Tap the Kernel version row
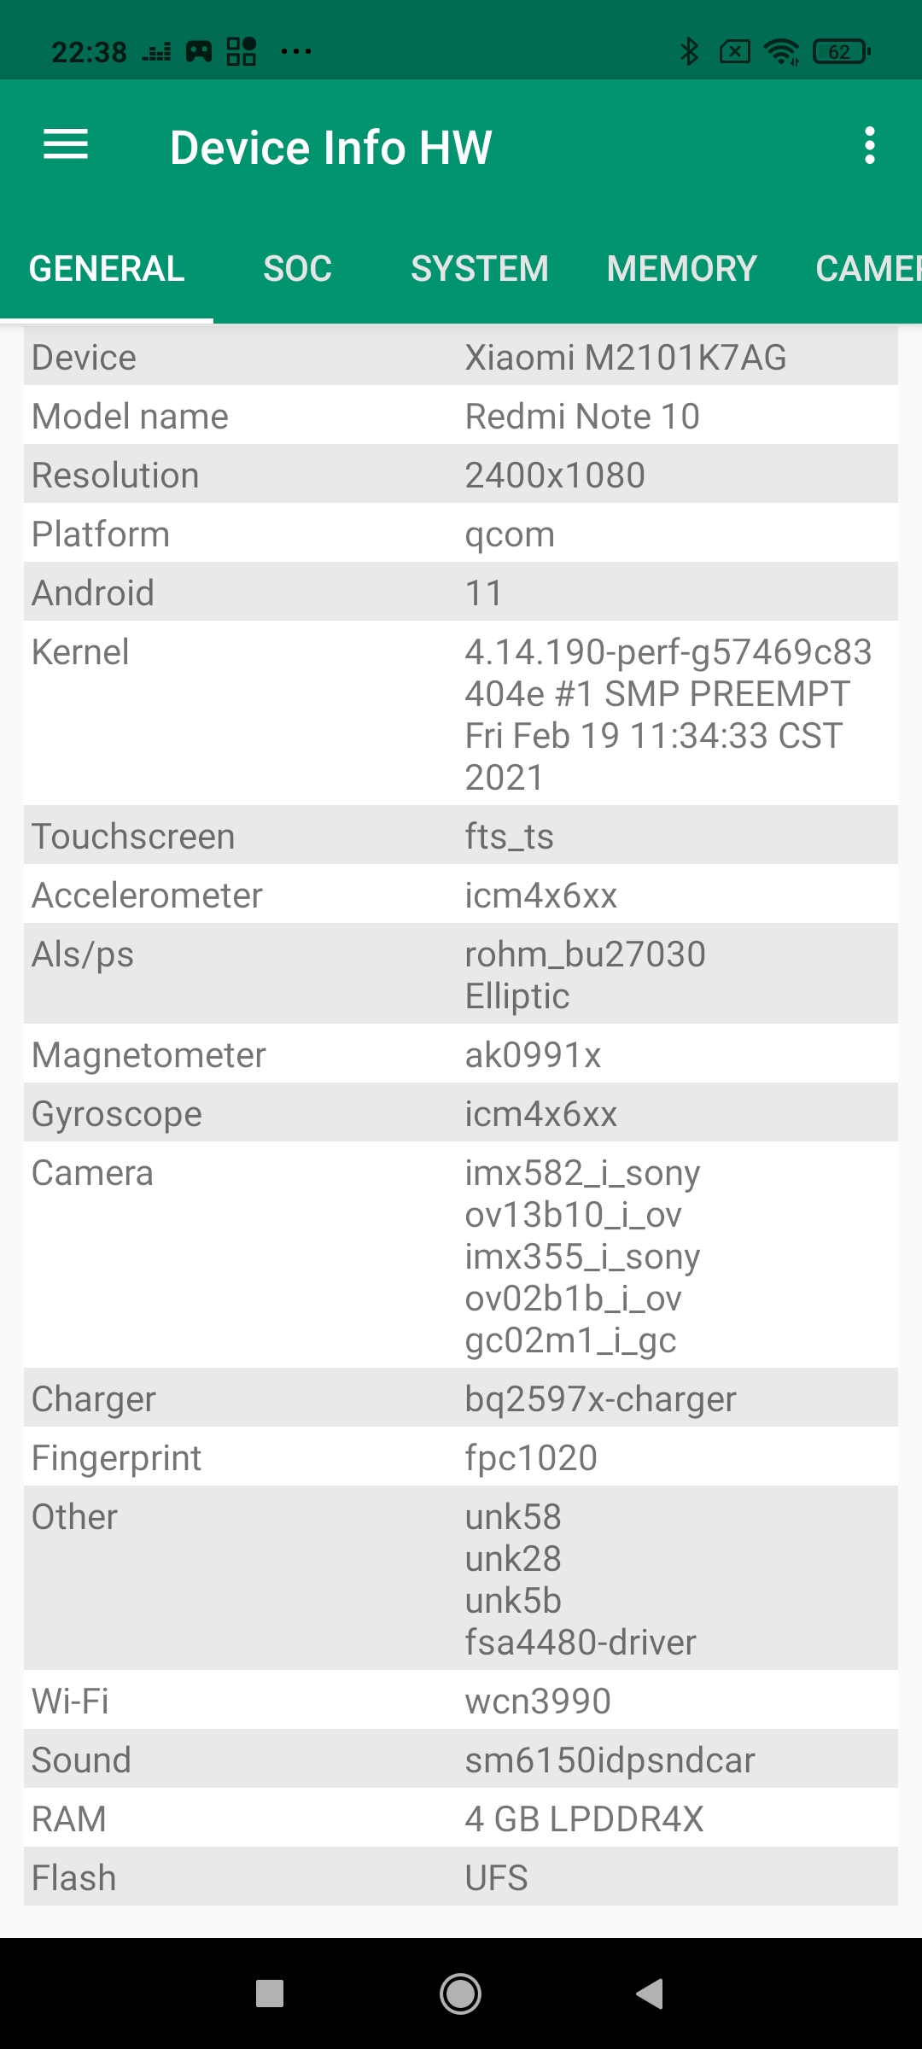Image resolution: width=922 pixels, height=2049 pixels. (461, 714)
